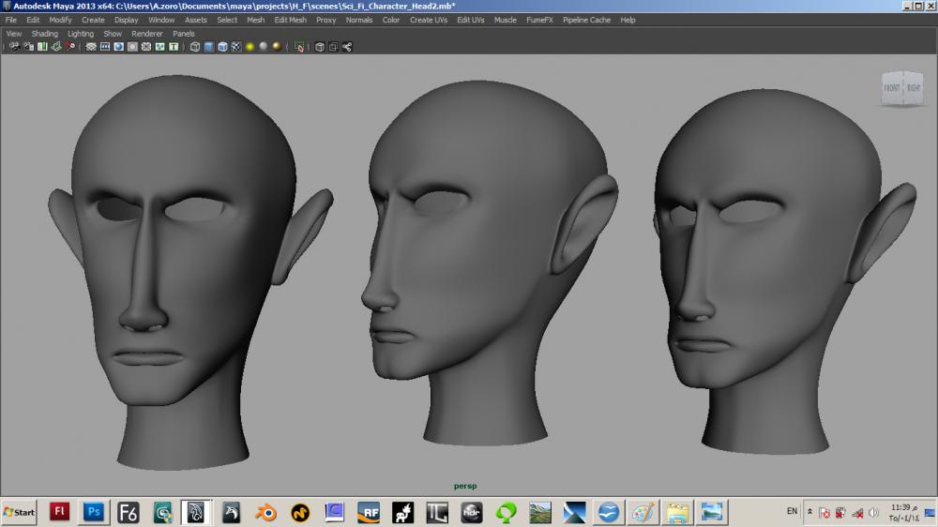
Task: Open the Panels dropdown menu
Action: click(x=183, y=34)
